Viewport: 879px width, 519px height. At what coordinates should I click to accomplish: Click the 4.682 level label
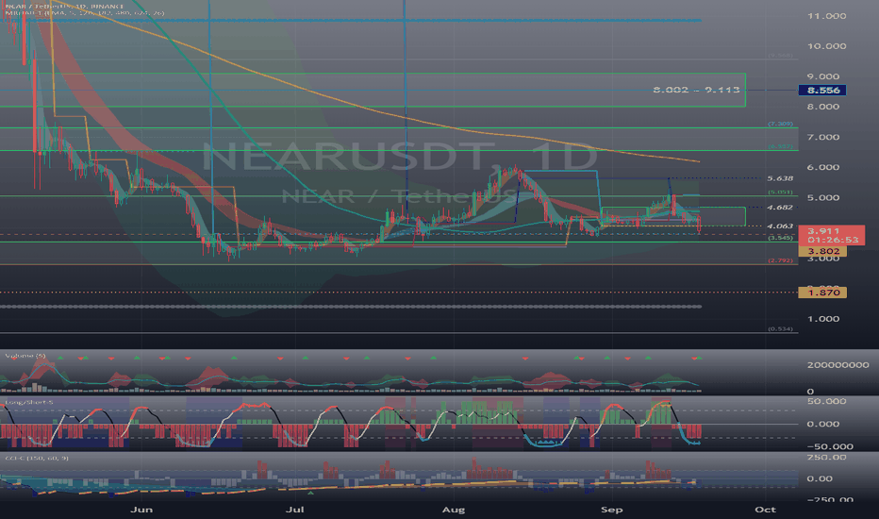tap(780, 208)
